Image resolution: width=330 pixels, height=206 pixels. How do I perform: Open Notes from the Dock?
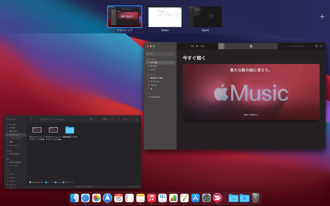click(140, 198)
